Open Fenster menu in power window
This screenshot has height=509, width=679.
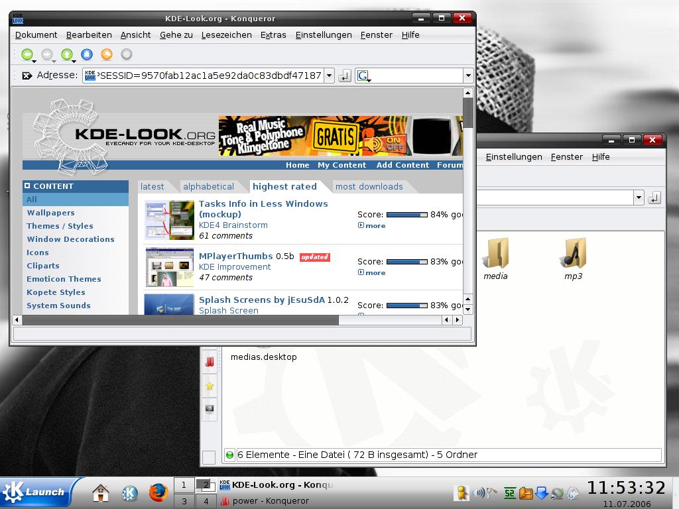[x=567, y=157]
